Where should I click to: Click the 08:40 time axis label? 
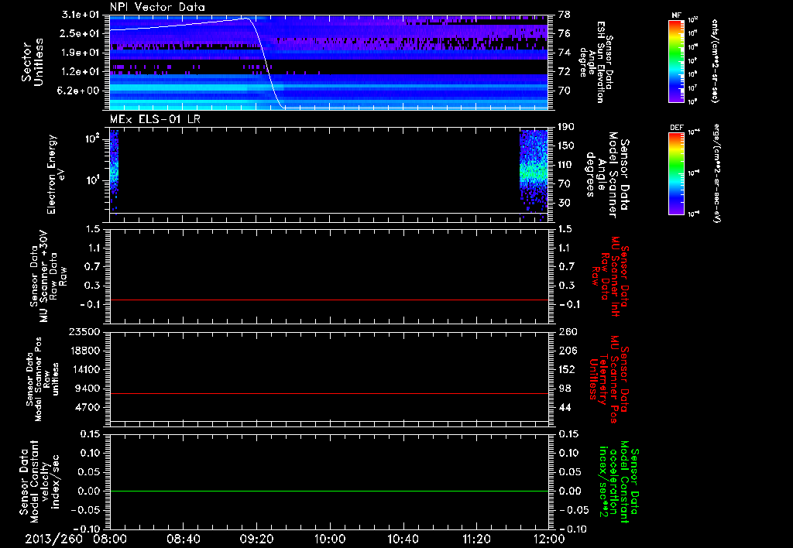click(183, 539)
